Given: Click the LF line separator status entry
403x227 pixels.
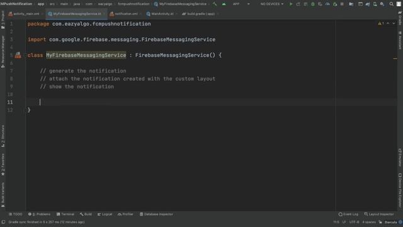Looking at the screenshot, I should tap(344, 222).
